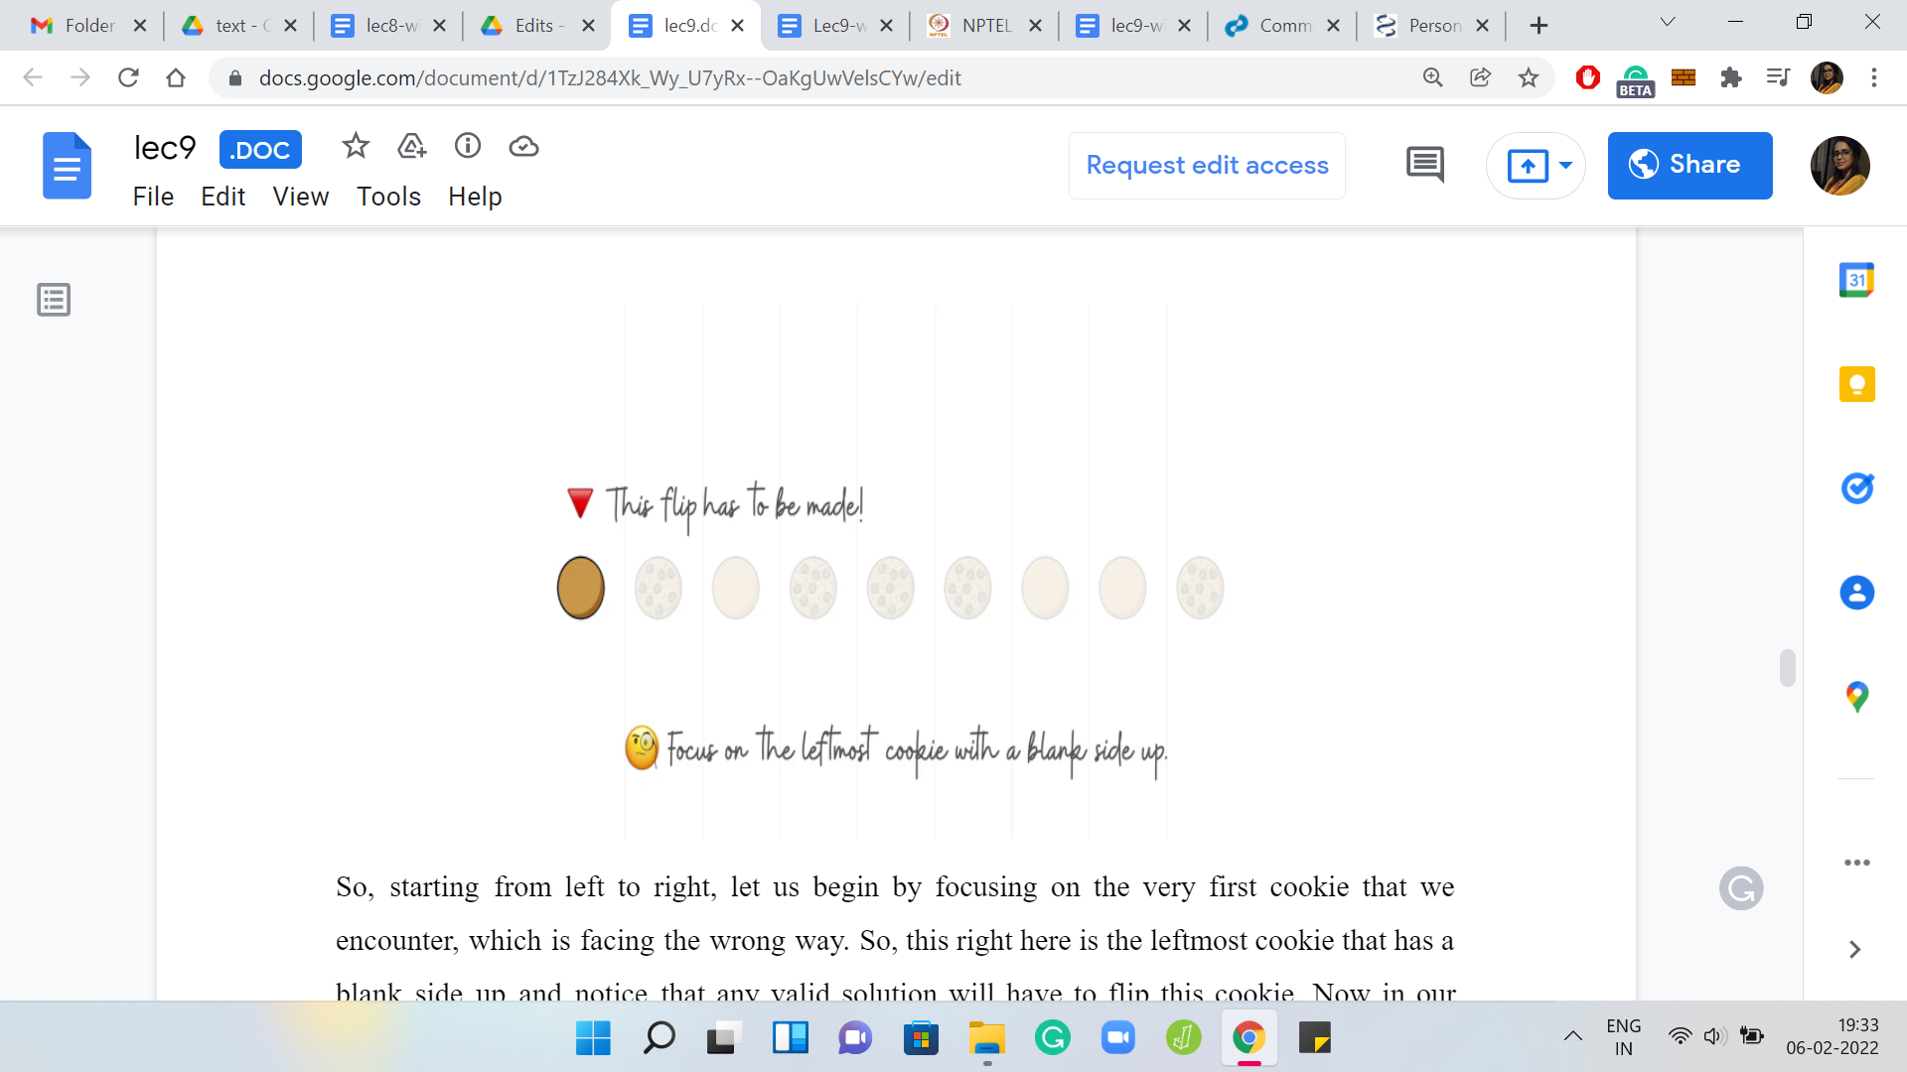Check cloud document status icon

(523, 147)
